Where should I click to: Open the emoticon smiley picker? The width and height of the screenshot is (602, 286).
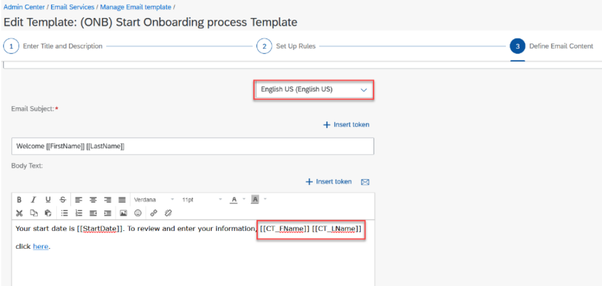point(138,213)
